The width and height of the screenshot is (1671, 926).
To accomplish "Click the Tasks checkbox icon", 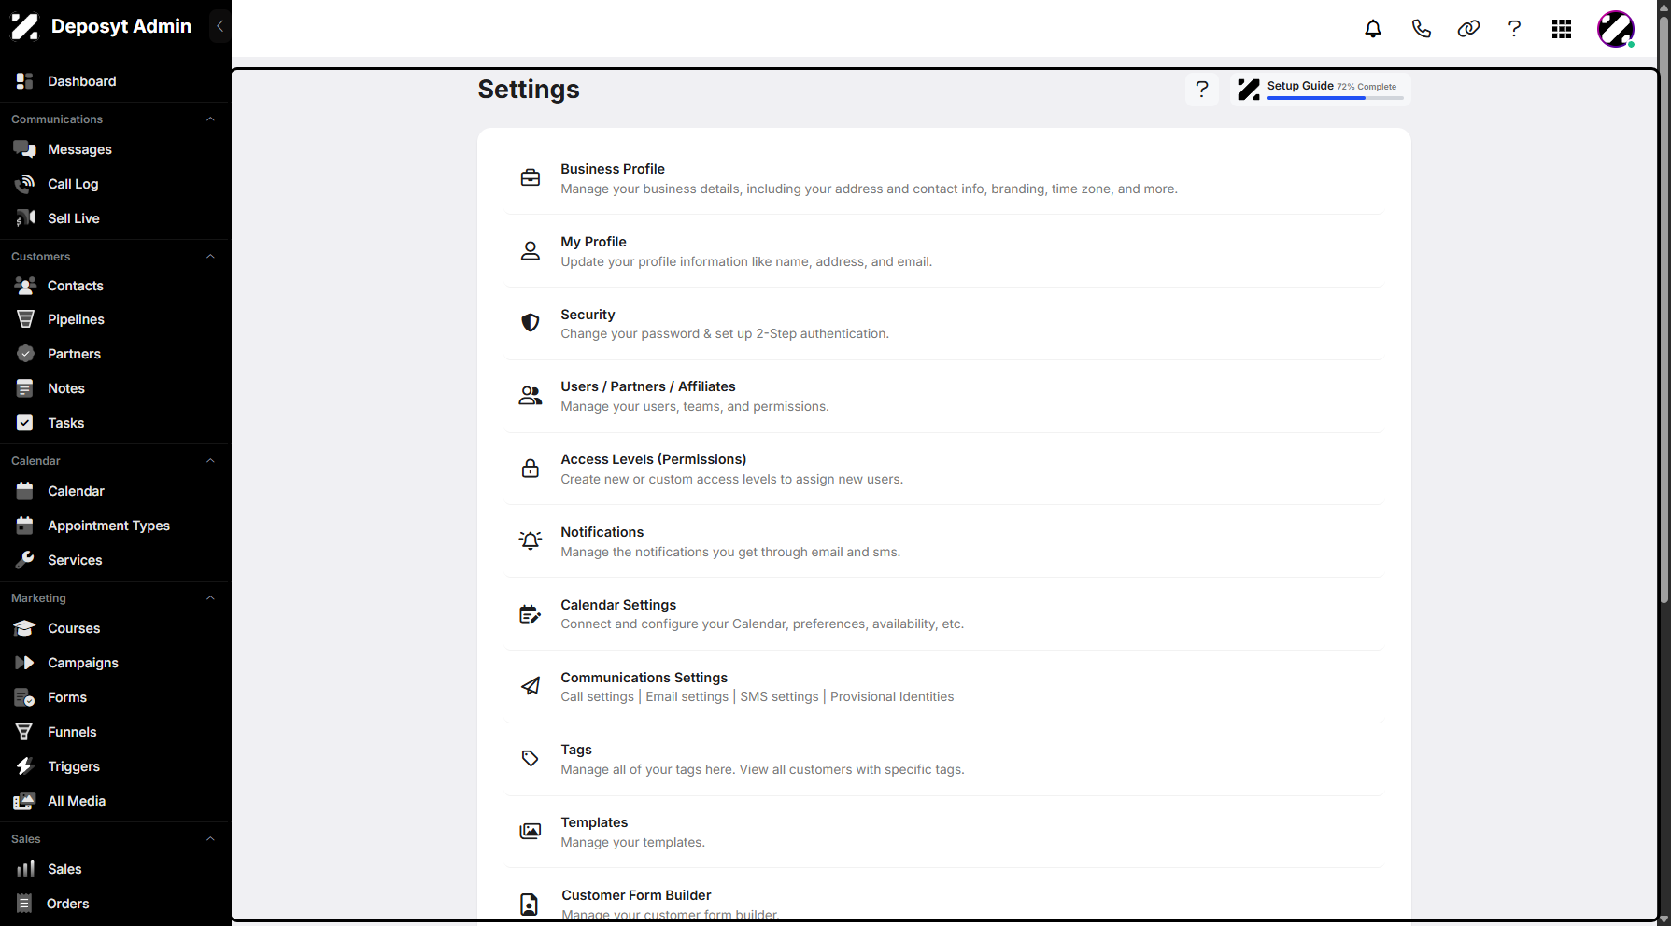I will pos(25,423).
